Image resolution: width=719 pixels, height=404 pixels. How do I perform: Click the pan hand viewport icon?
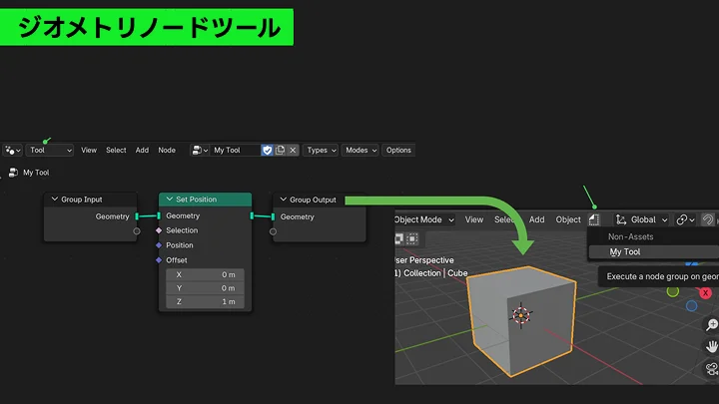(x=711, y=347)
